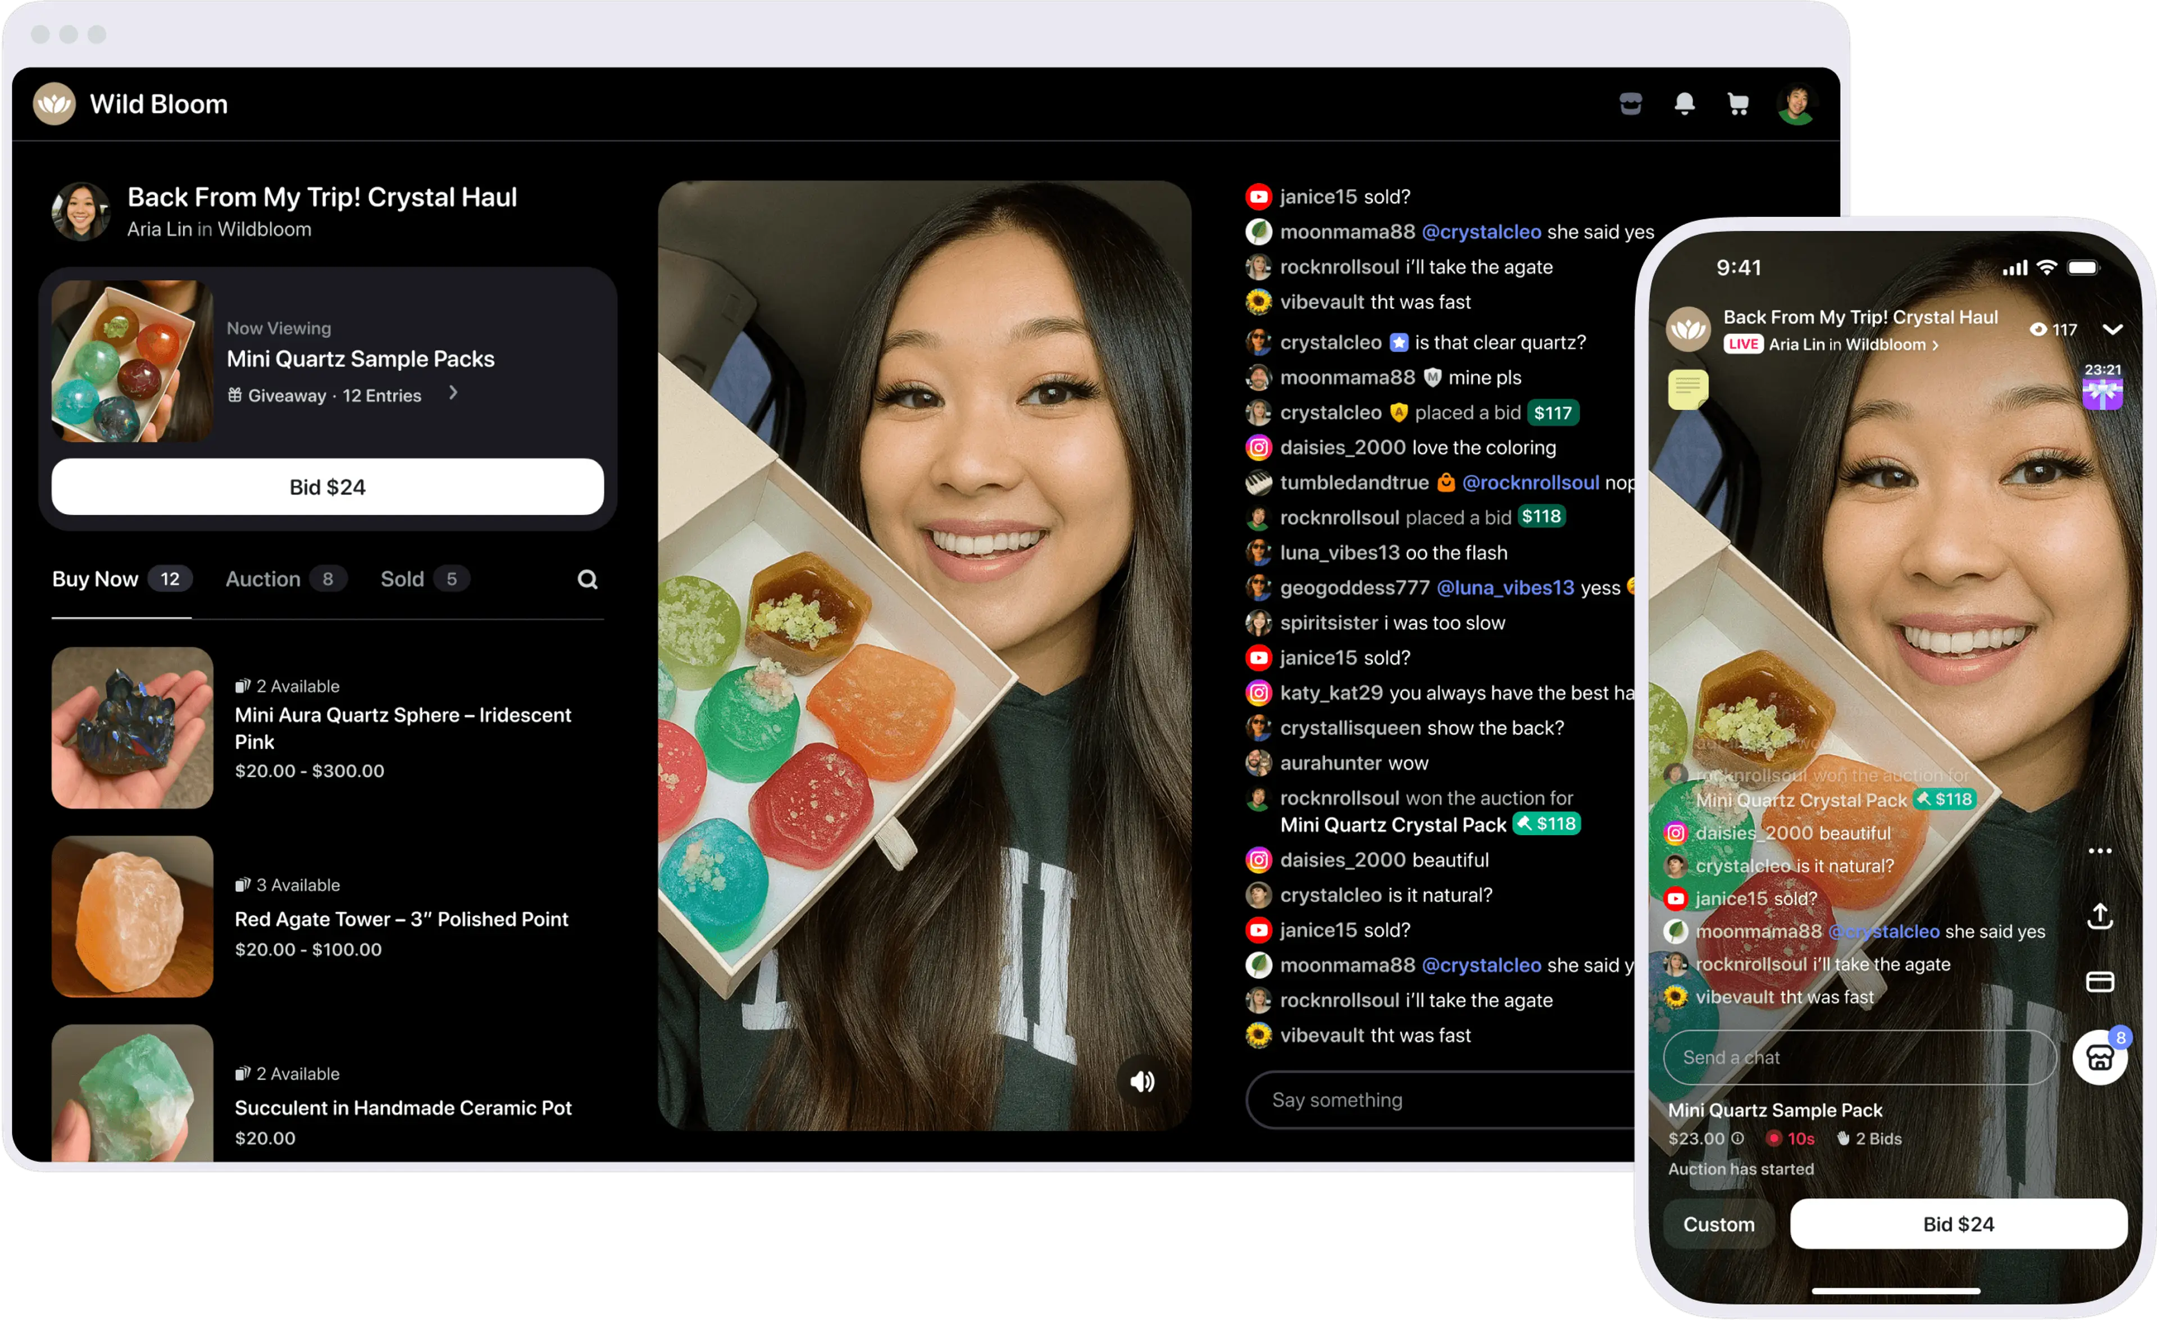Click the desktop Bid $24 button

327,487
